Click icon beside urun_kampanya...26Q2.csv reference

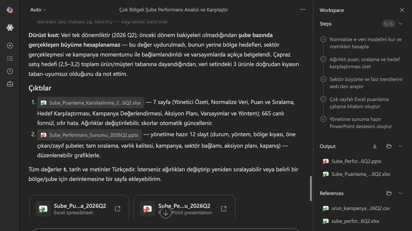(x=325, y=208)
